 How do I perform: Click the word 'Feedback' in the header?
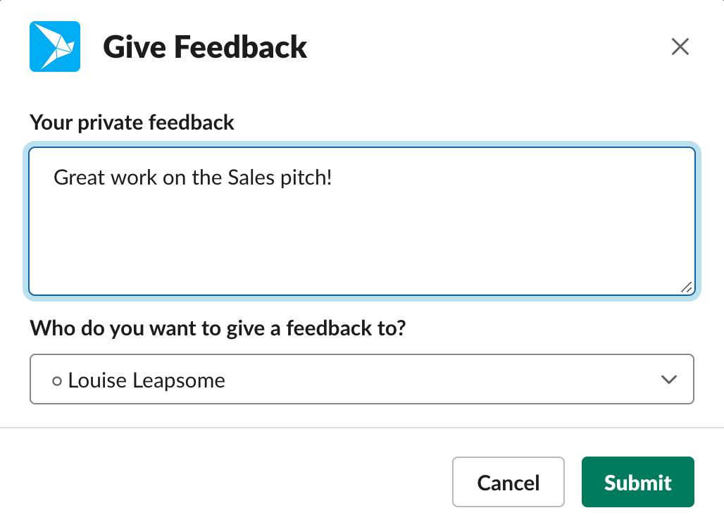(241, 47)
